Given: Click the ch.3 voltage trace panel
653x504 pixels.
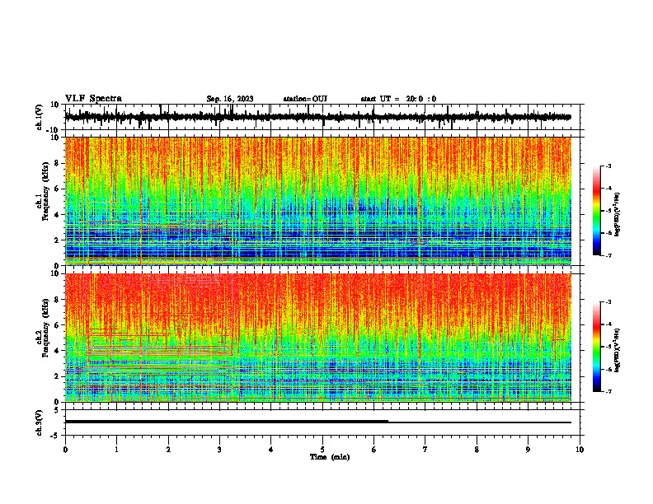Looking at the screenshot, I should [324, 422].
